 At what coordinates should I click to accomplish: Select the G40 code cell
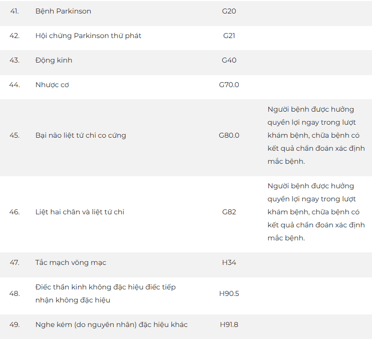[229, 60]
